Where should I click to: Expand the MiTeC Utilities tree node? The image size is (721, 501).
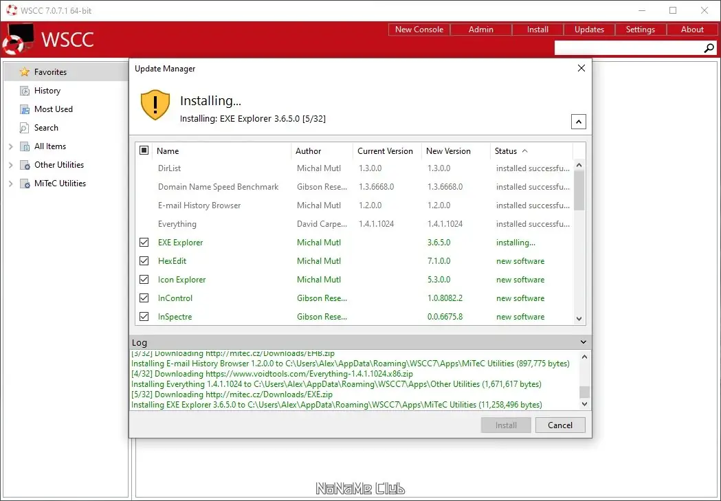[x=10, y=183]
